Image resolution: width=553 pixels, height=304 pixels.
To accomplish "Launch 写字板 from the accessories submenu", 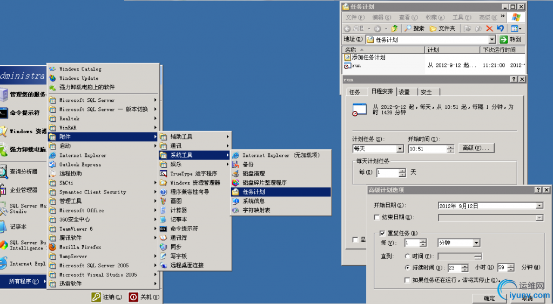I will point(195,256).
